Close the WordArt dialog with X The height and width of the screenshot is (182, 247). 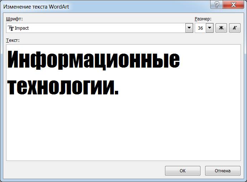tap(233, 4)
